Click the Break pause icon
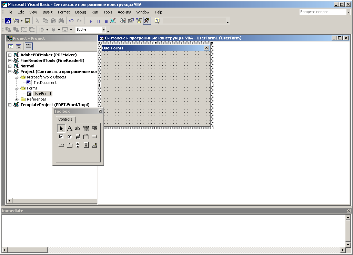353x255 pixels. [x=98, y=21]
